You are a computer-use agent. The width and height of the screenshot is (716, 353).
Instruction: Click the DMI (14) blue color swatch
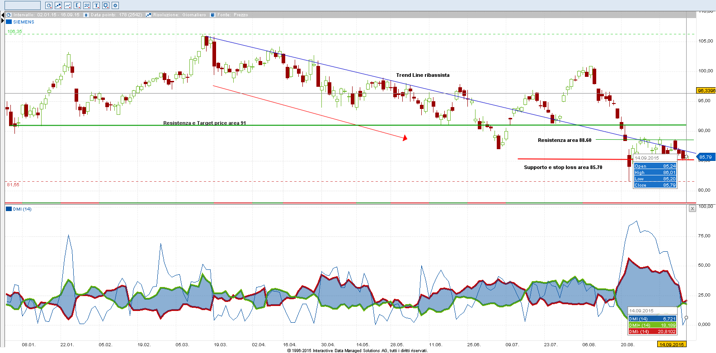(9, 209)
